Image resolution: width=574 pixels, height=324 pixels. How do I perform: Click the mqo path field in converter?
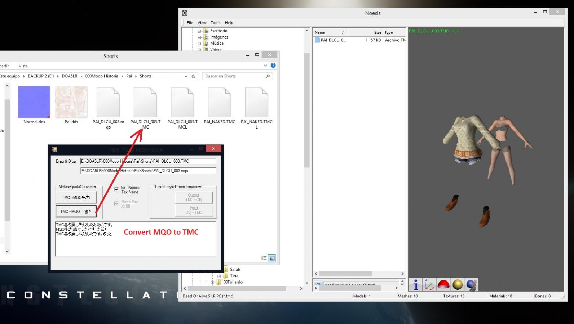tap(148, 171)
